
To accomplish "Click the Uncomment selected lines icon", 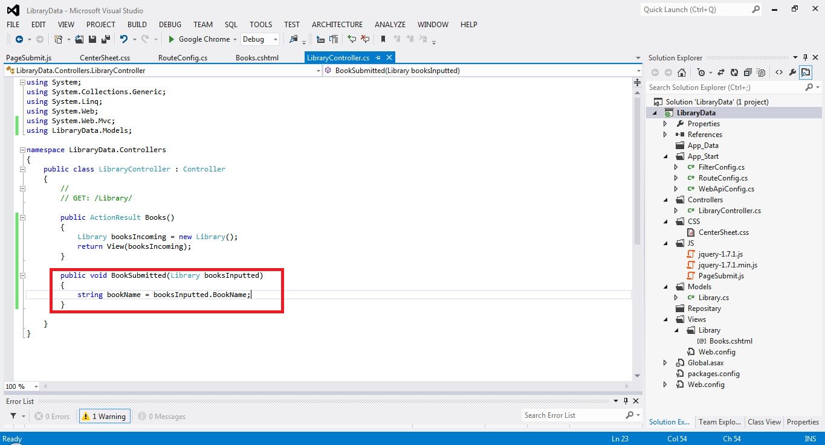I will (365, 39).
